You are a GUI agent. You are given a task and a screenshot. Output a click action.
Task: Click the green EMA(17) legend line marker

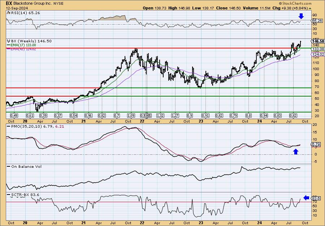click(x=8, y=45)
